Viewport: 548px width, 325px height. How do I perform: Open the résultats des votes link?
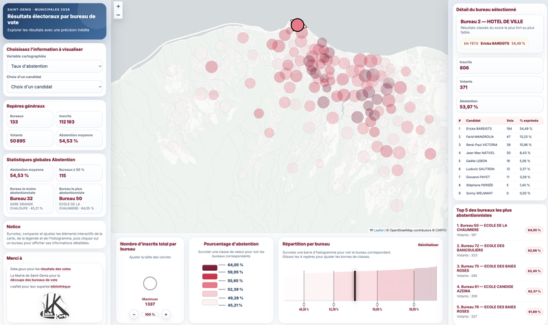pos(56,269)
